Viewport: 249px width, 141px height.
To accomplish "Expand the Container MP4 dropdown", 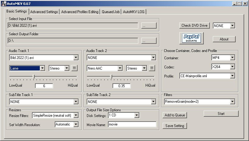I will 232,58.
